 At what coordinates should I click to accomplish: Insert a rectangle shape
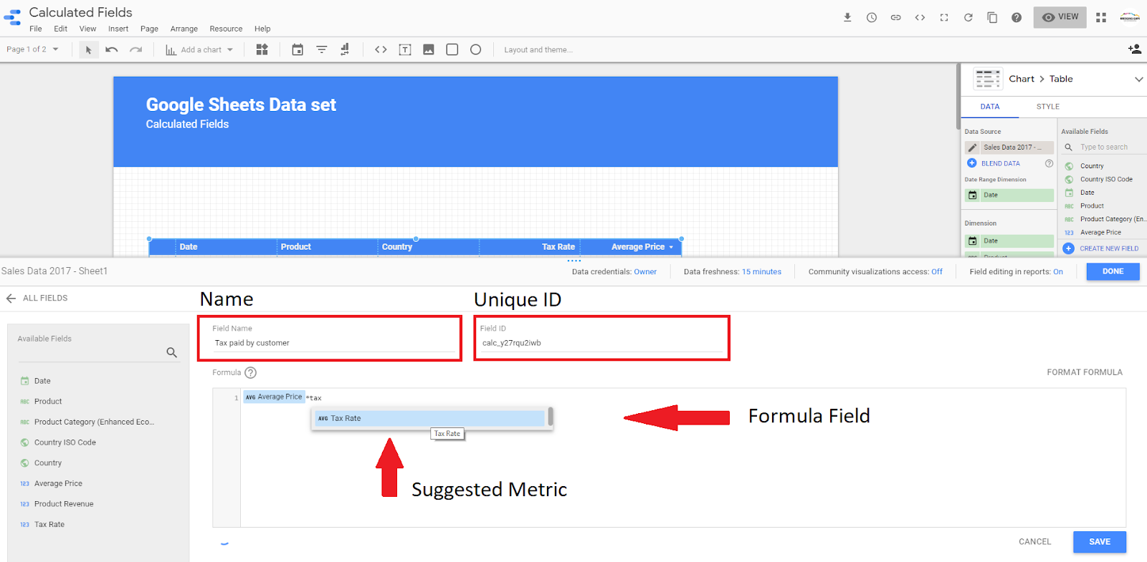click(452, 49)
